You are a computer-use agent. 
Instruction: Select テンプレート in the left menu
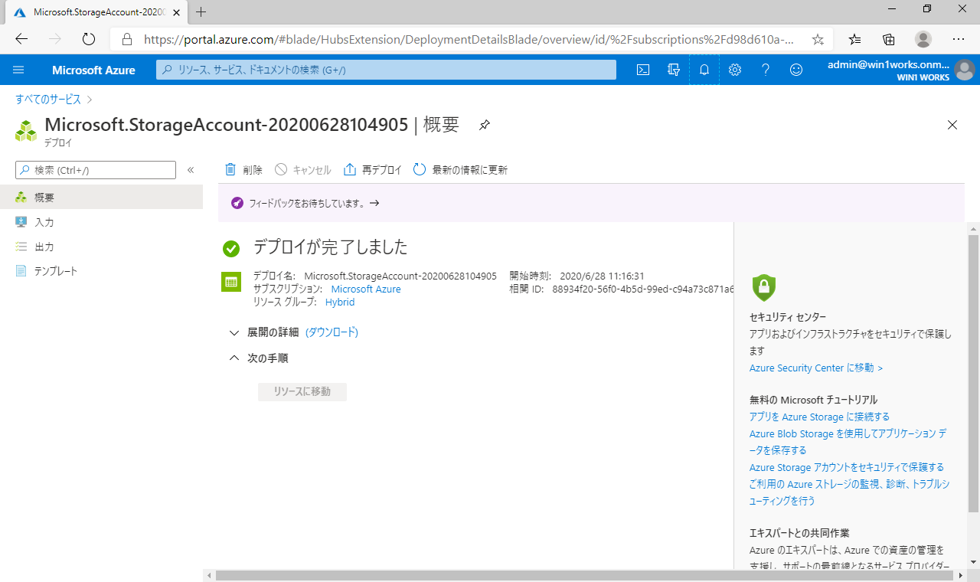pyautogui.click(x=101, y=271)
